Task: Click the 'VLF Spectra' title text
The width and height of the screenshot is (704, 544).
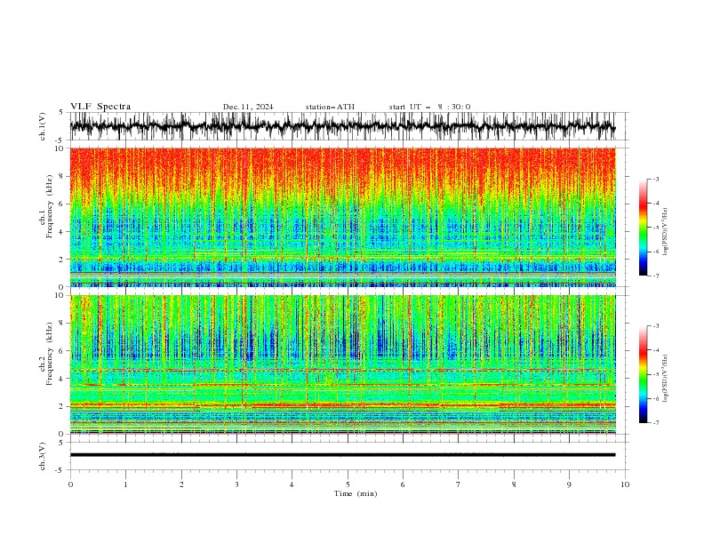Action: (100, 107)
